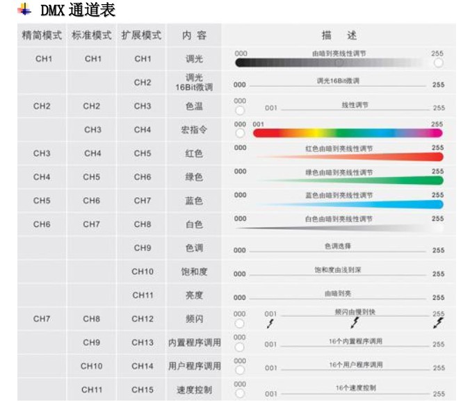Click CH7 in the 精简模式 column

point(42,319)
